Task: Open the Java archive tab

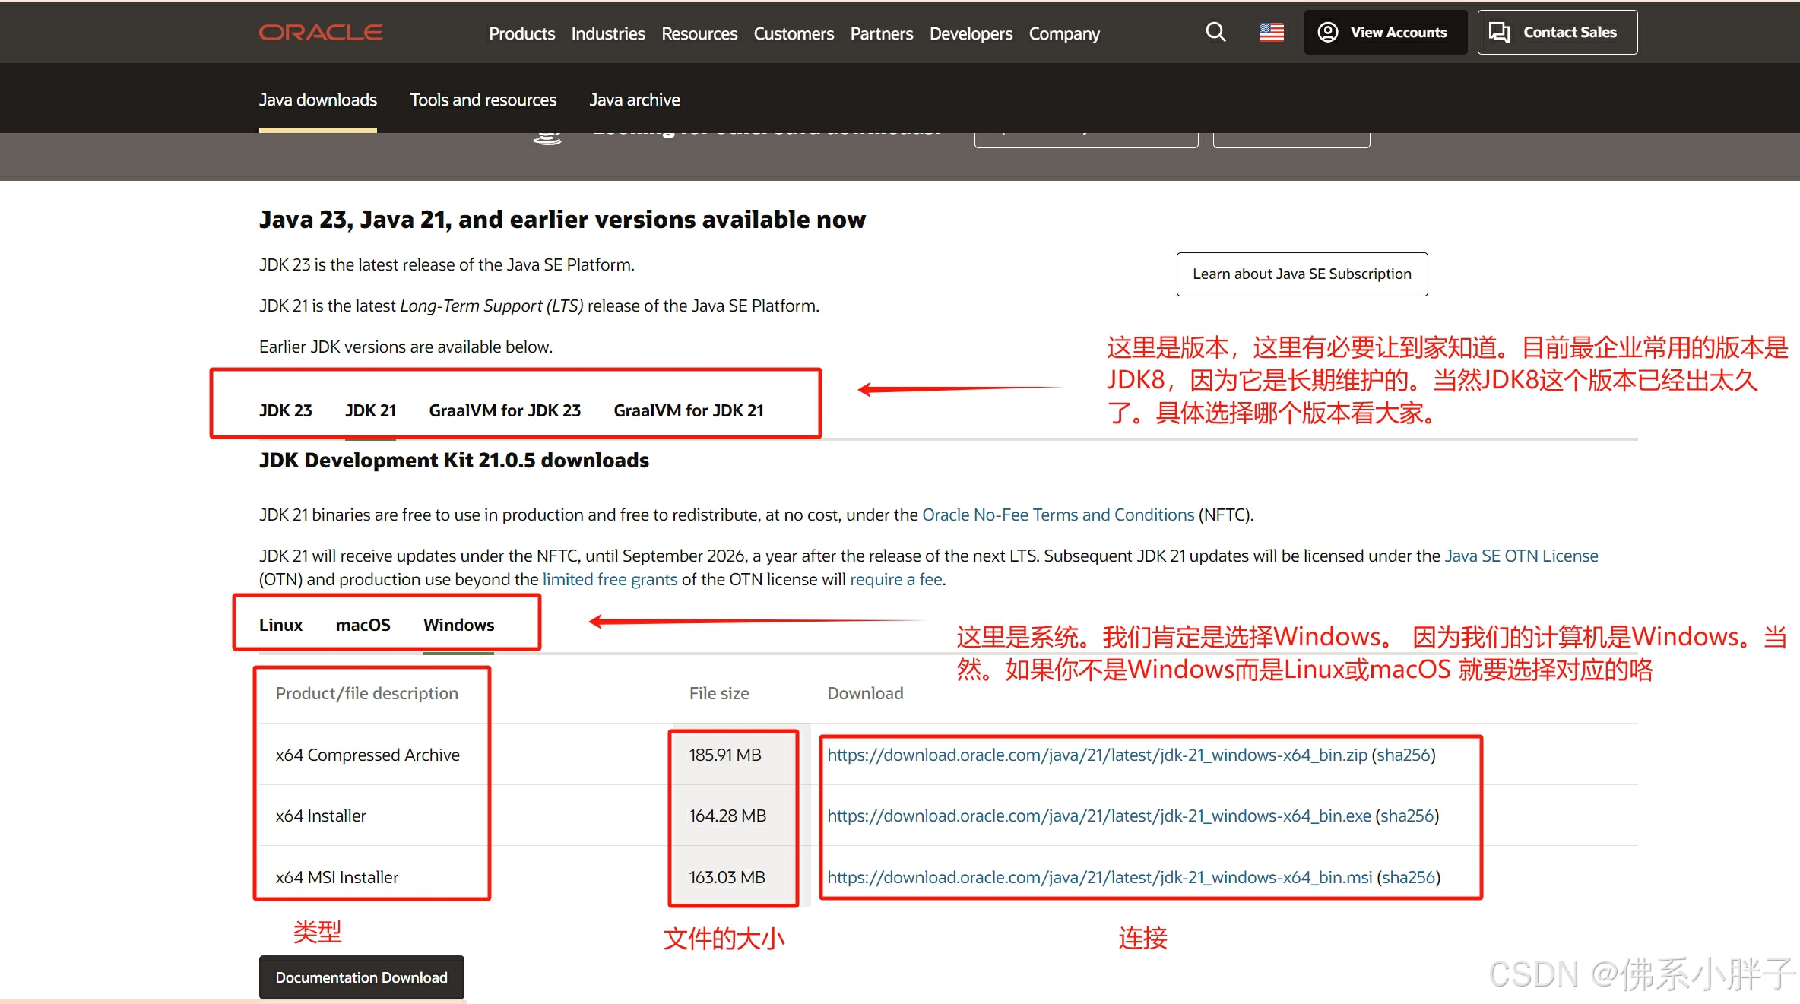Action: (634, 100)
